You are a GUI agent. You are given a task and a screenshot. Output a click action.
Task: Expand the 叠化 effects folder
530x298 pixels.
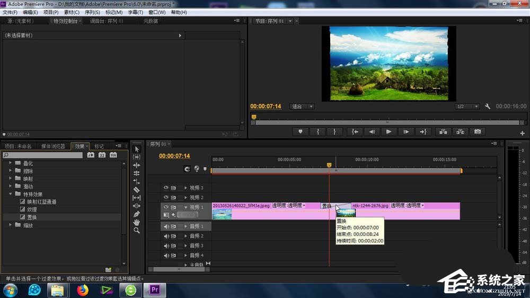point(10,163)
